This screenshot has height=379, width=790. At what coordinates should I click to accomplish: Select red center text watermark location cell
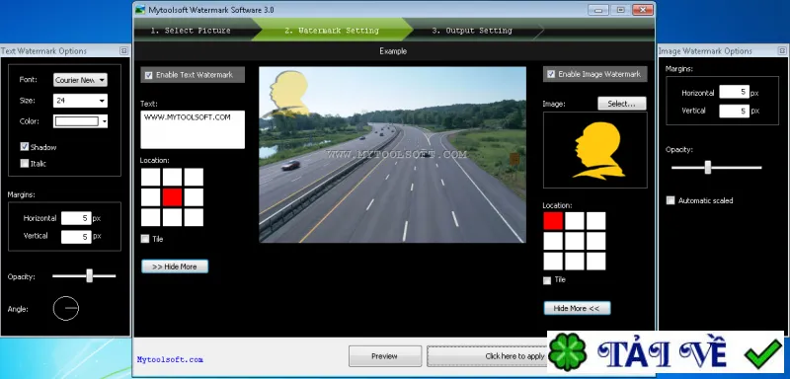(x=172, y=197)
